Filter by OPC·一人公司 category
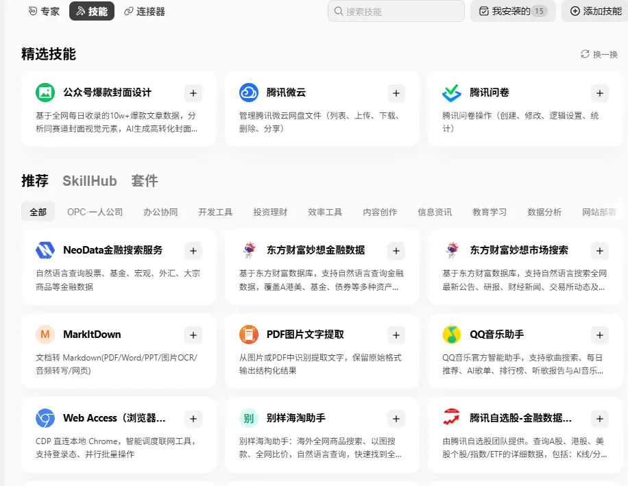Image resolution: width=628 pixels, height=486 pixels. (95, 212)
